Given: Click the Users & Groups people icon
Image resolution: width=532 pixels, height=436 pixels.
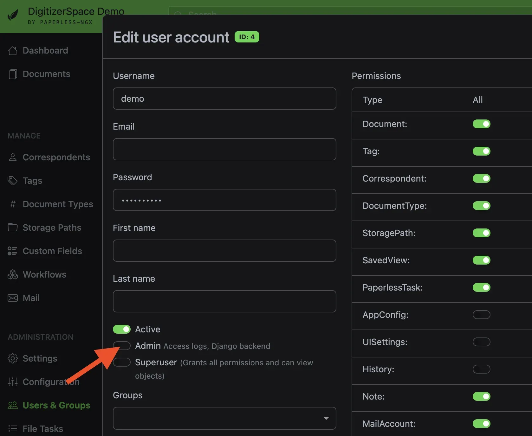Looking at the screenshot, I should tap(13, 405).
